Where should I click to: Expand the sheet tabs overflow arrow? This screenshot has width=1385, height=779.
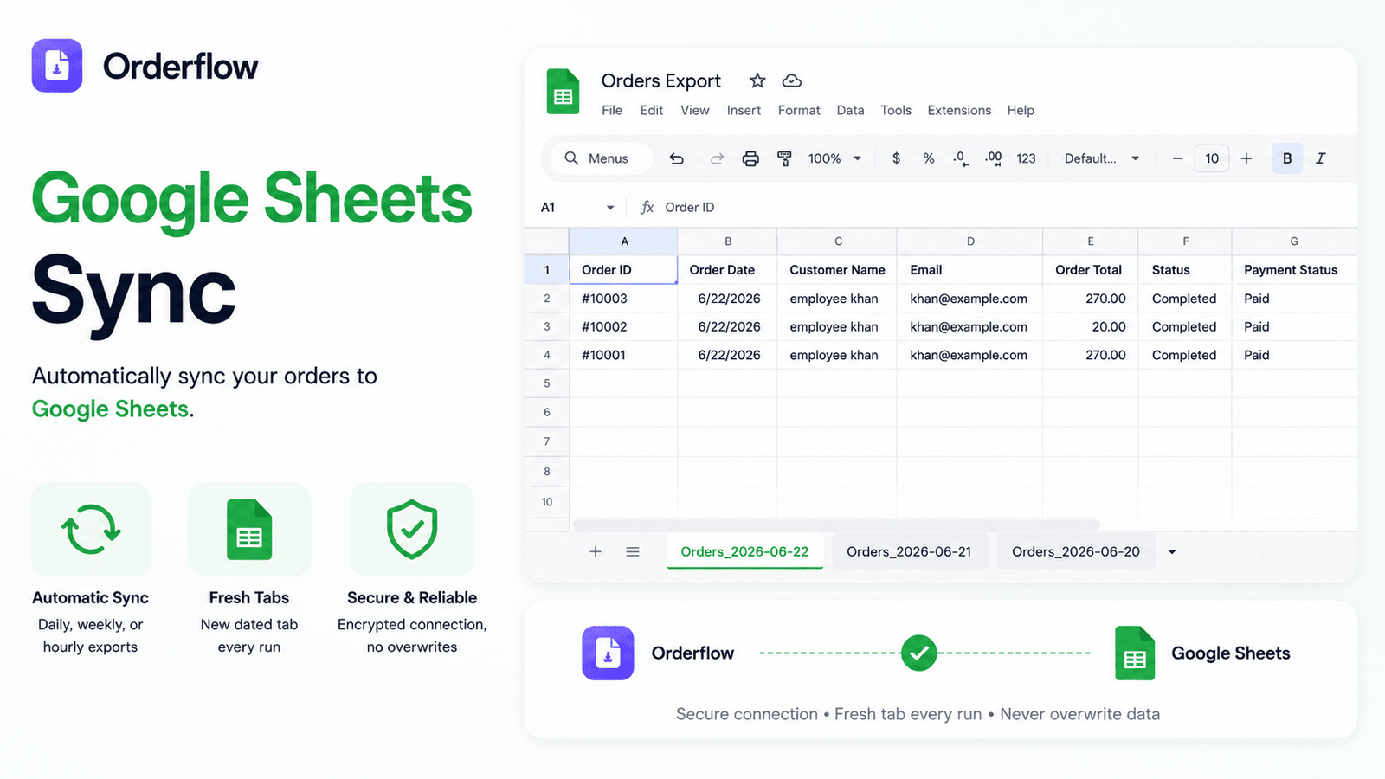[x=1172, y=551]
